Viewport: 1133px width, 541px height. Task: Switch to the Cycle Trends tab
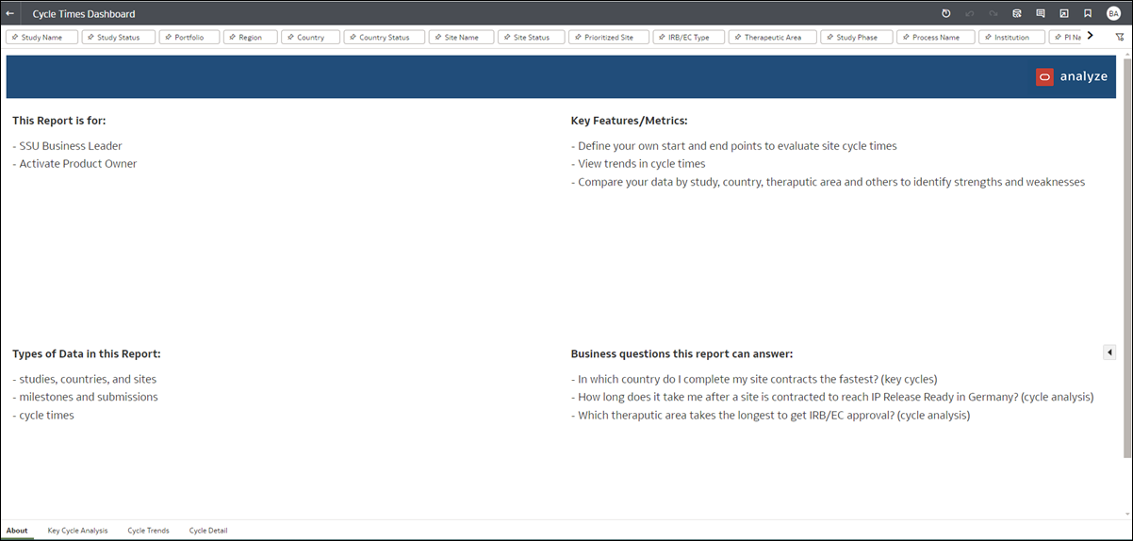point(148,531)
